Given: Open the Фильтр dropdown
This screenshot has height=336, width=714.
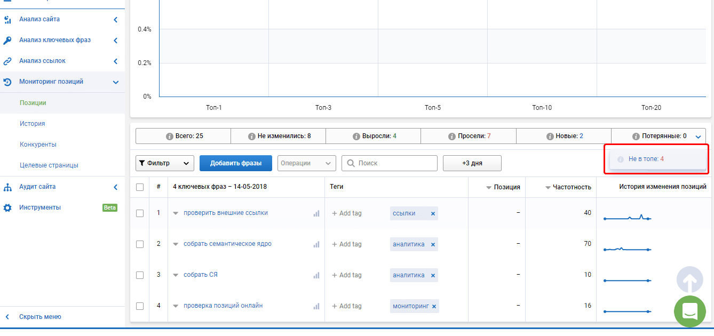Looking at the screenshot, I should click(x=165, y=163).
